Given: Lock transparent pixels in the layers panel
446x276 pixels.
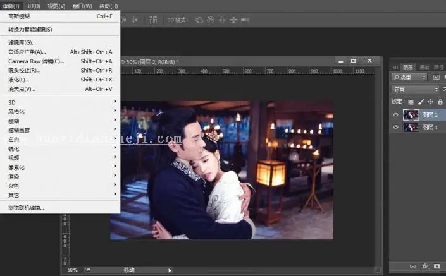Looking at the screenshot, I should 411,102.
